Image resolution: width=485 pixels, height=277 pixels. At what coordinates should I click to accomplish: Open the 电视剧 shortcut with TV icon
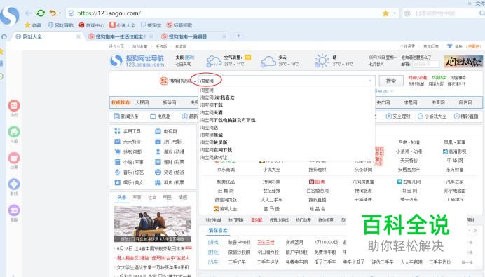(160, 116)
